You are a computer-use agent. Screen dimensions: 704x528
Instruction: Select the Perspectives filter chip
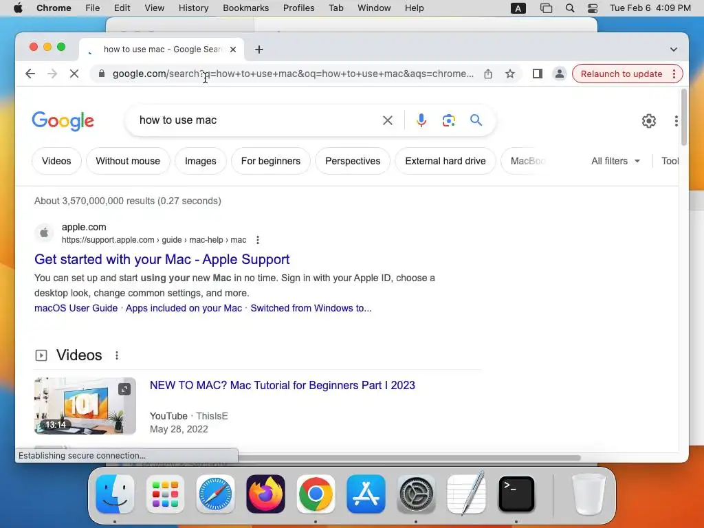point(353,161)
